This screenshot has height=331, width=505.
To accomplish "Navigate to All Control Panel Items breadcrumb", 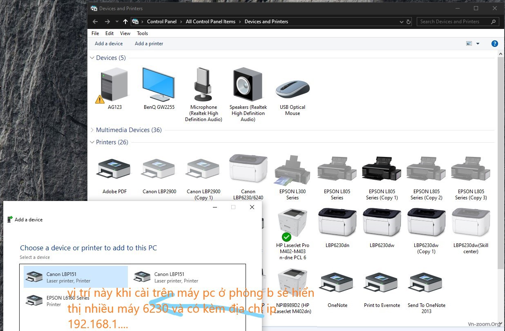I will (x=210, y=22).
